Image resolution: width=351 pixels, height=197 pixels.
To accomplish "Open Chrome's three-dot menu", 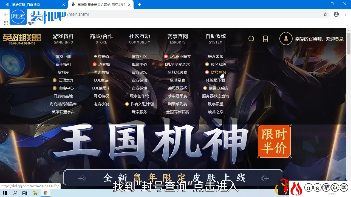I will coord(345,14).
